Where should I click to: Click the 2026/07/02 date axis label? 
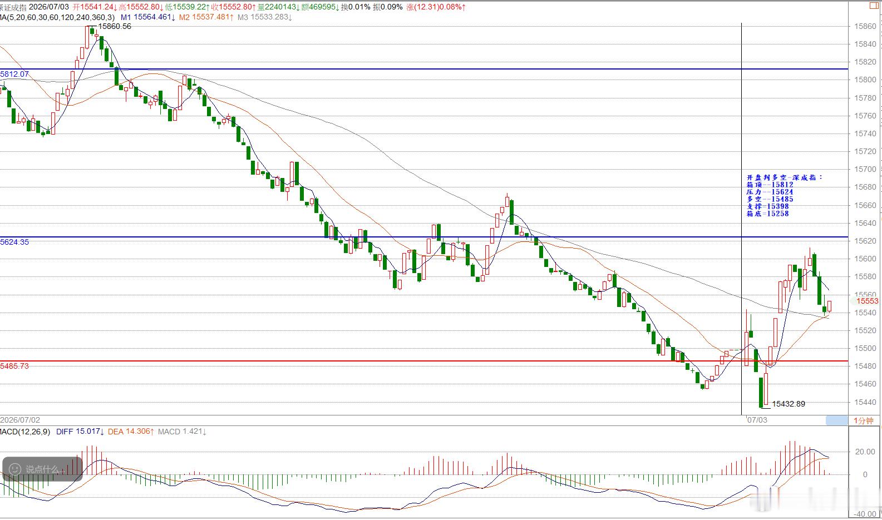[x=20, y=420]
